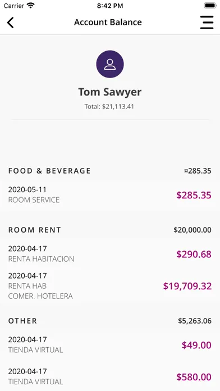Expand the Room Rent section header
Screen dimensions: 220x391
(x=110, y=230)
